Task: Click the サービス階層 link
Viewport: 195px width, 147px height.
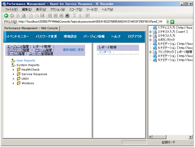Action: tap(16, 54)
